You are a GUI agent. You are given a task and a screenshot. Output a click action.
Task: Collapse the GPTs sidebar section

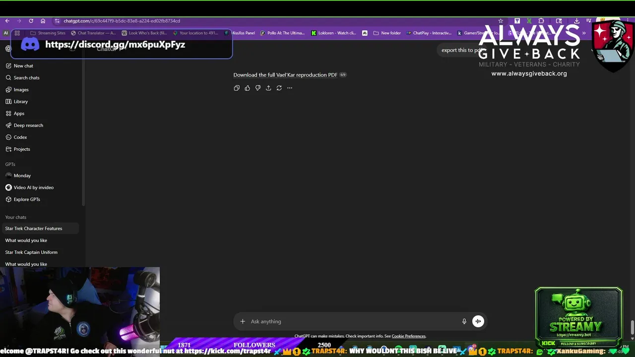coord(10,164)
